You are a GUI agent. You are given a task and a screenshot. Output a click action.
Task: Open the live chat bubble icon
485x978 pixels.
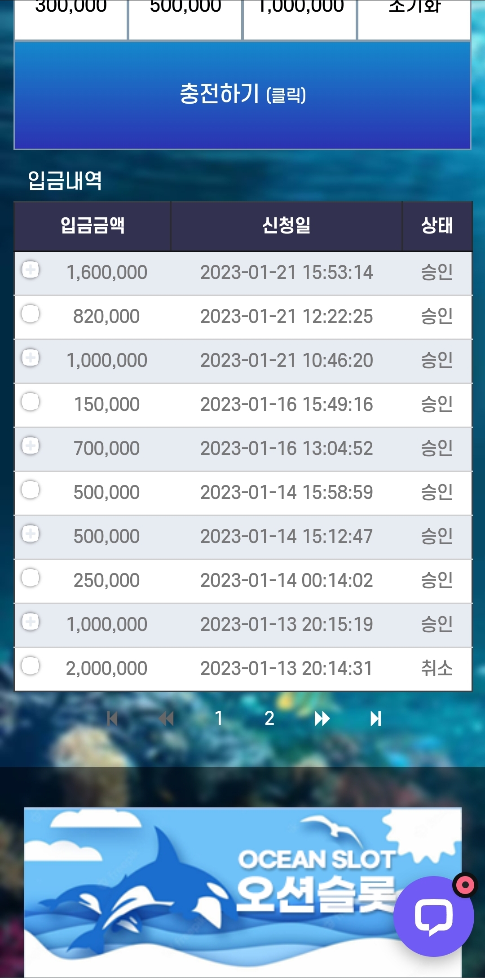click(433, 916)
